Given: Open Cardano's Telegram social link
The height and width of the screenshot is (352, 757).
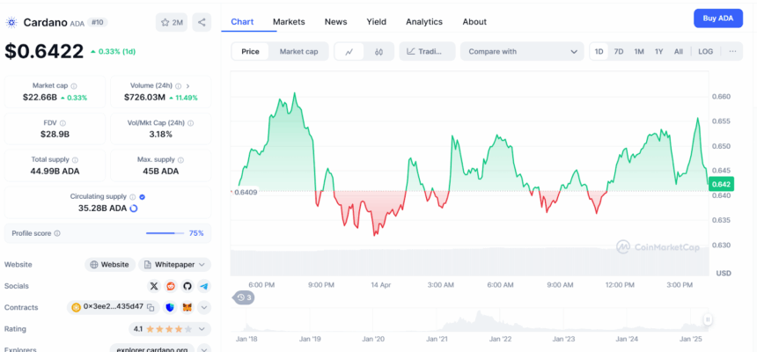Looking at the screenshot, I should pyautogui.click(x=204, y=286).
